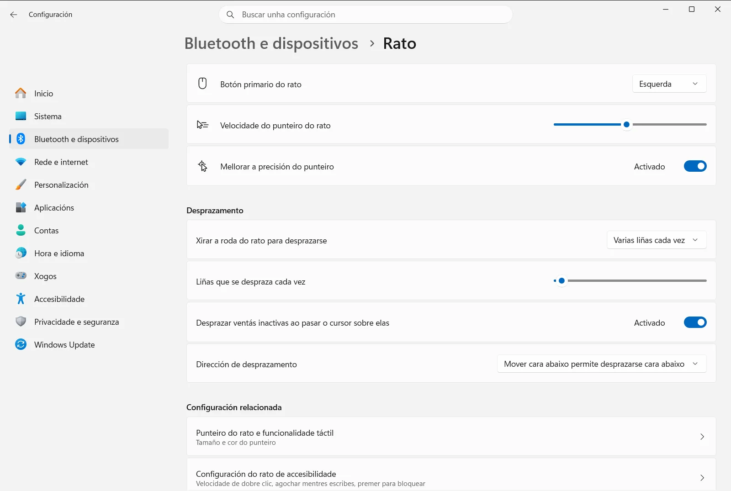Image resolution: width=731 pixels, height=491 pixels.
Task: Disable Mellorar a precisión do punteiro toggle
Action: [x=695, y=166]
